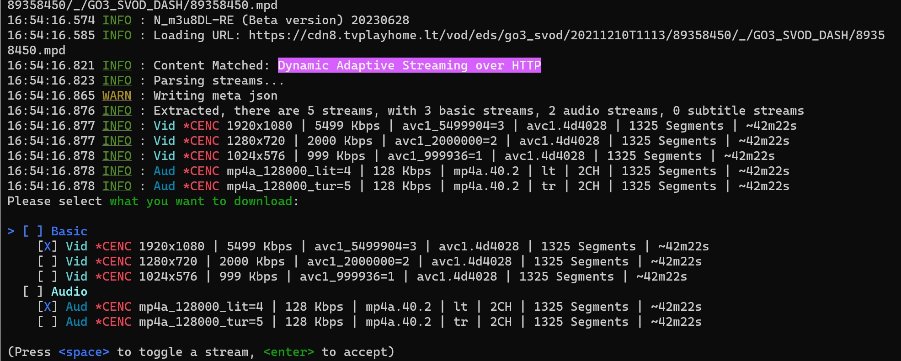Select the Basic group label

[x=69, y=231]
